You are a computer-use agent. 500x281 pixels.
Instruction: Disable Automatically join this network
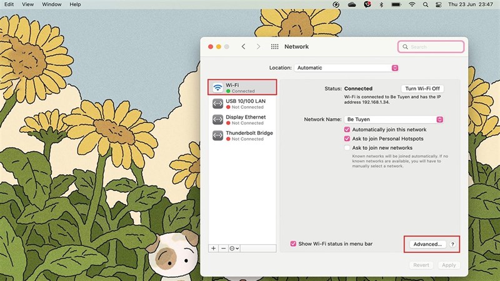[x=347, y=129]
